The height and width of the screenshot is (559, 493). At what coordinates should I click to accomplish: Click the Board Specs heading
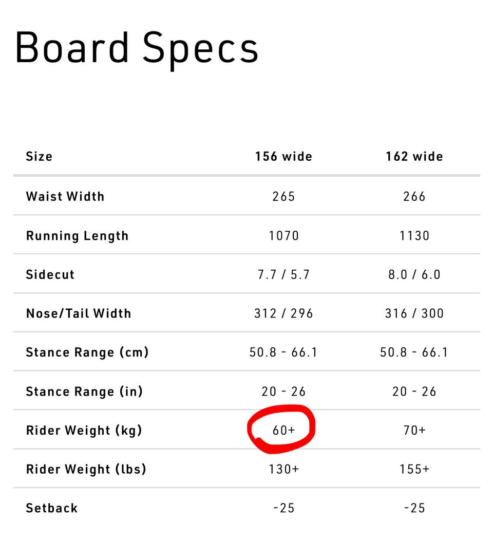(x=137, y=48)
